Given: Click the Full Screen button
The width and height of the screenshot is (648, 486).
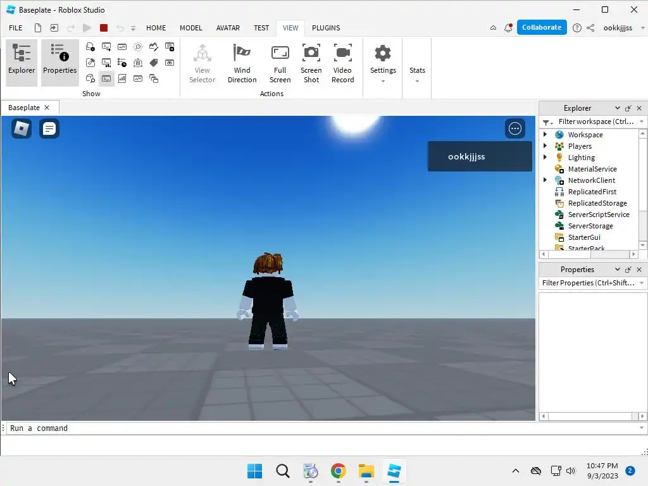Looking at the screenshot, I should coord(280,63).
